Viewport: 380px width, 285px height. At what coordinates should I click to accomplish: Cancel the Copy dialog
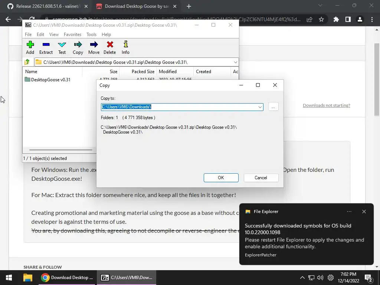(x=261, y=178)
